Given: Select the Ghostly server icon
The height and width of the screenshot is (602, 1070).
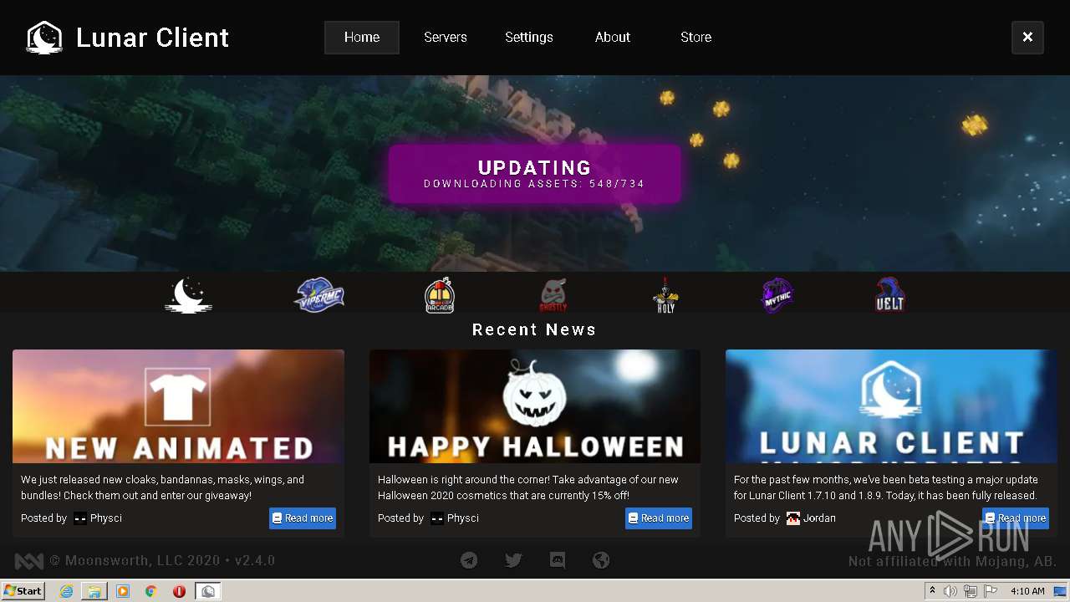Looking at the screenshot, I should [553, 295].
